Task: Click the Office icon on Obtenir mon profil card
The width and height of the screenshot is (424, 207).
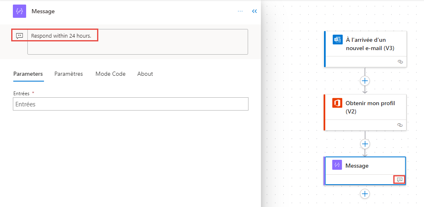Action: click(337, 103)
